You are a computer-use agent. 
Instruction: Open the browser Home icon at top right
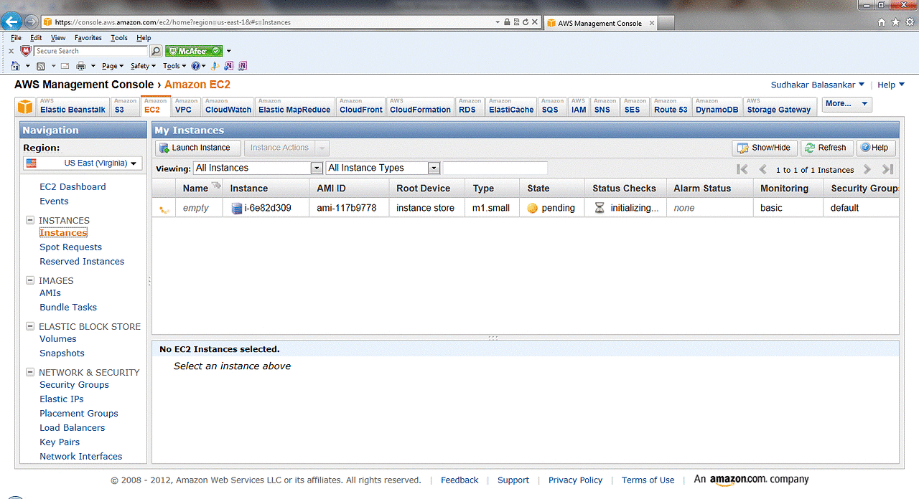[x=882, y=22]
